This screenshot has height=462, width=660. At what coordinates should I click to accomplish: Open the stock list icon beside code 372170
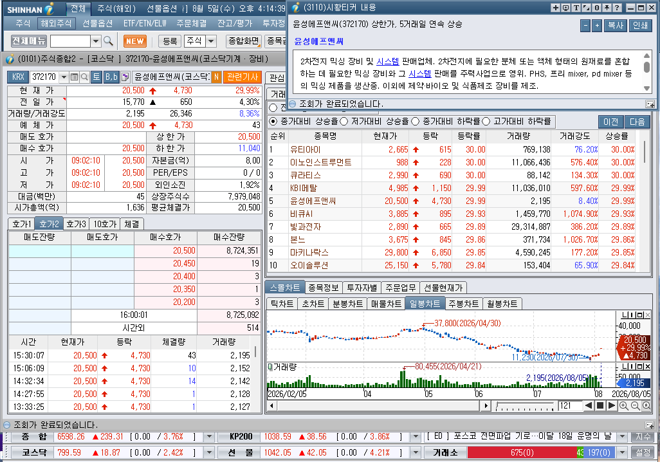tap(75, 77)
